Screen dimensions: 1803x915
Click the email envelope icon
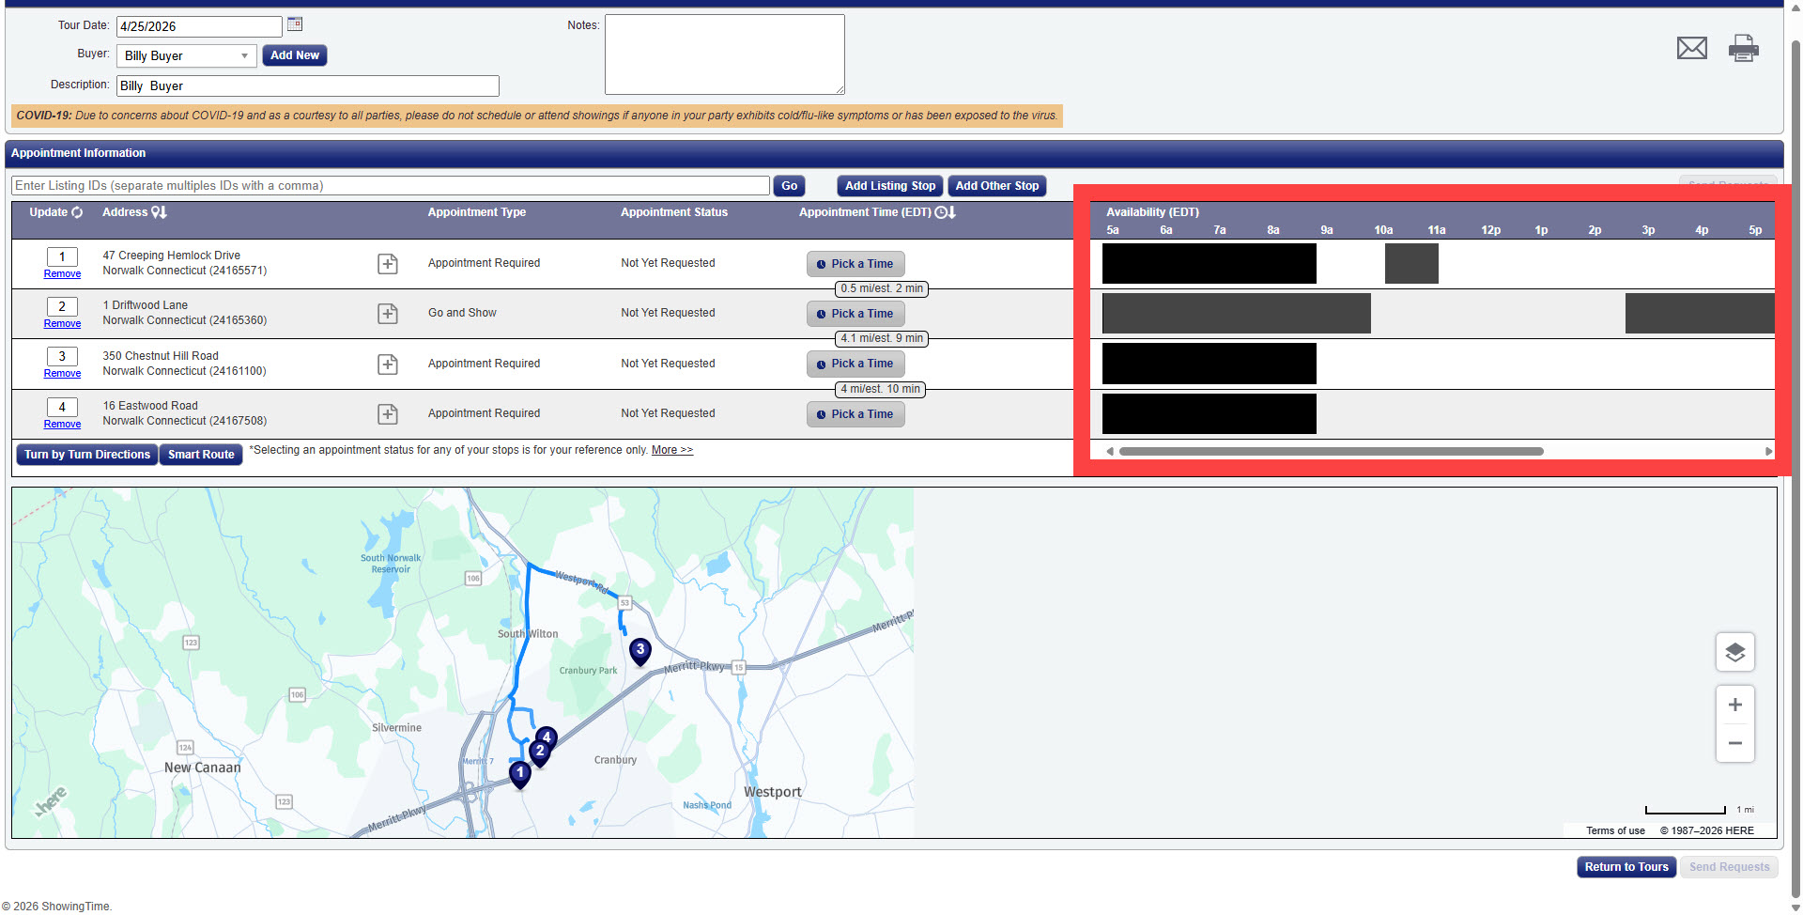(1691, 48)
